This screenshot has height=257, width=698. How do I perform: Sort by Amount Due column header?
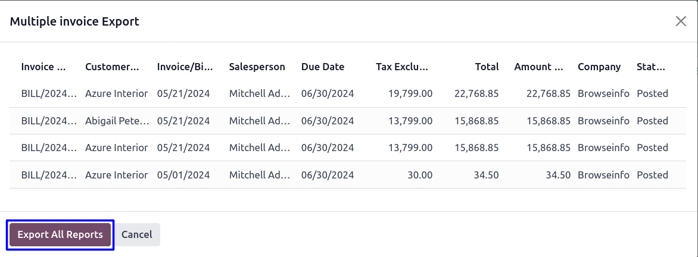point(538,67)
